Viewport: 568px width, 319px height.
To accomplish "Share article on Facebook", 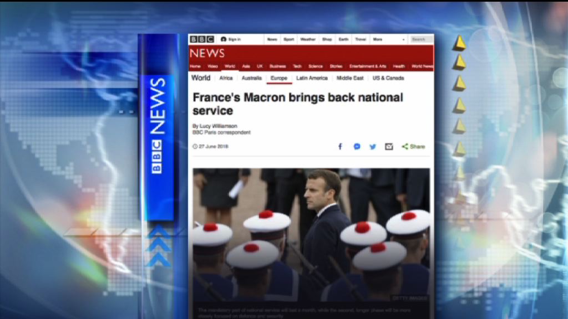I will point(340,146).
